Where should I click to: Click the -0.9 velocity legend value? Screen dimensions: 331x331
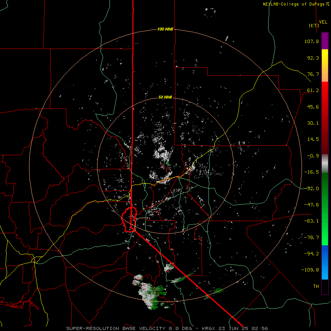313,156
